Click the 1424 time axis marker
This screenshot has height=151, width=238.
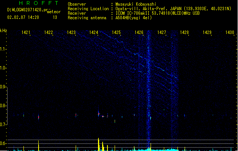click(94, 32)
